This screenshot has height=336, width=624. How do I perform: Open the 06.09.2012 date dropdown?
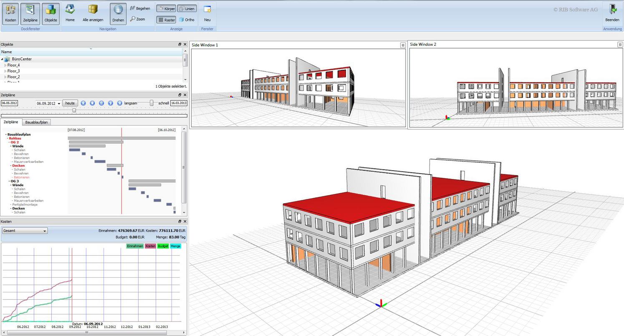59,103
